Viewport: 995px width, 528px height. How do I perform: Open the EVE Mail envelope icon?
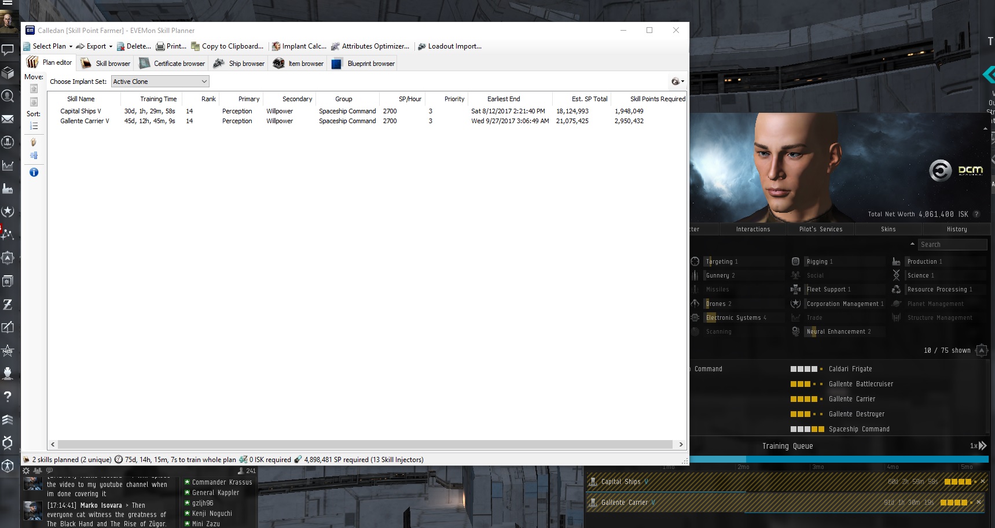(8, 119)
